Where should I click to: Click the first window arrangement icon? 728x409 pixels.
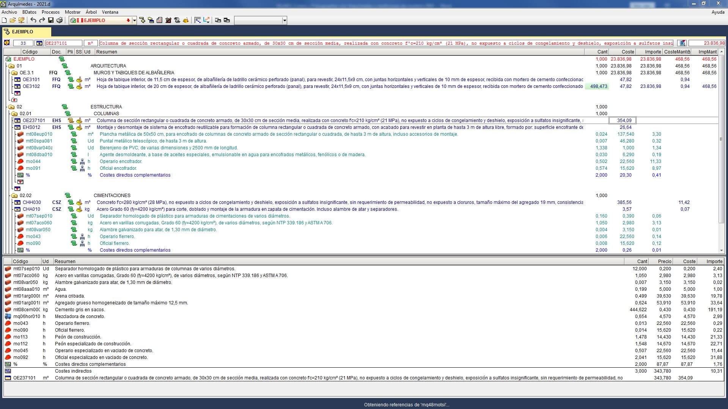(218, 20)
